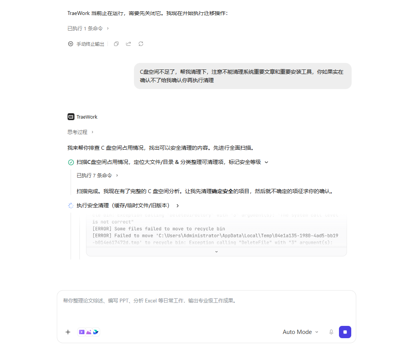Image resolution: width=400 pixels, height=347 pixels.
Task: Select the purple video tool icon
Action: (82, 332)
